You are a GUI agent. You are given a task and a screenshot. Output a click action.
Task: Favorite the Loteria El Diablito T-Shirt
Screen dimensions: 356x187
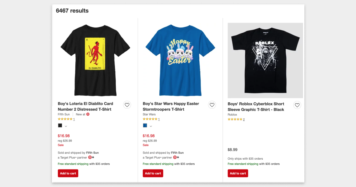point(127,105)
